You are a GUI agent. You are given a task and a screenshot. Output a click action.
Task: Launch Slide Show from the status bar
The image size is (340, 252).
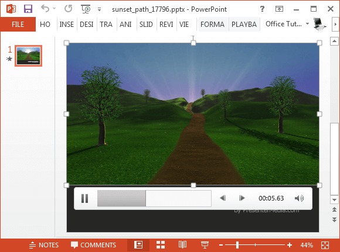[205, 245]
